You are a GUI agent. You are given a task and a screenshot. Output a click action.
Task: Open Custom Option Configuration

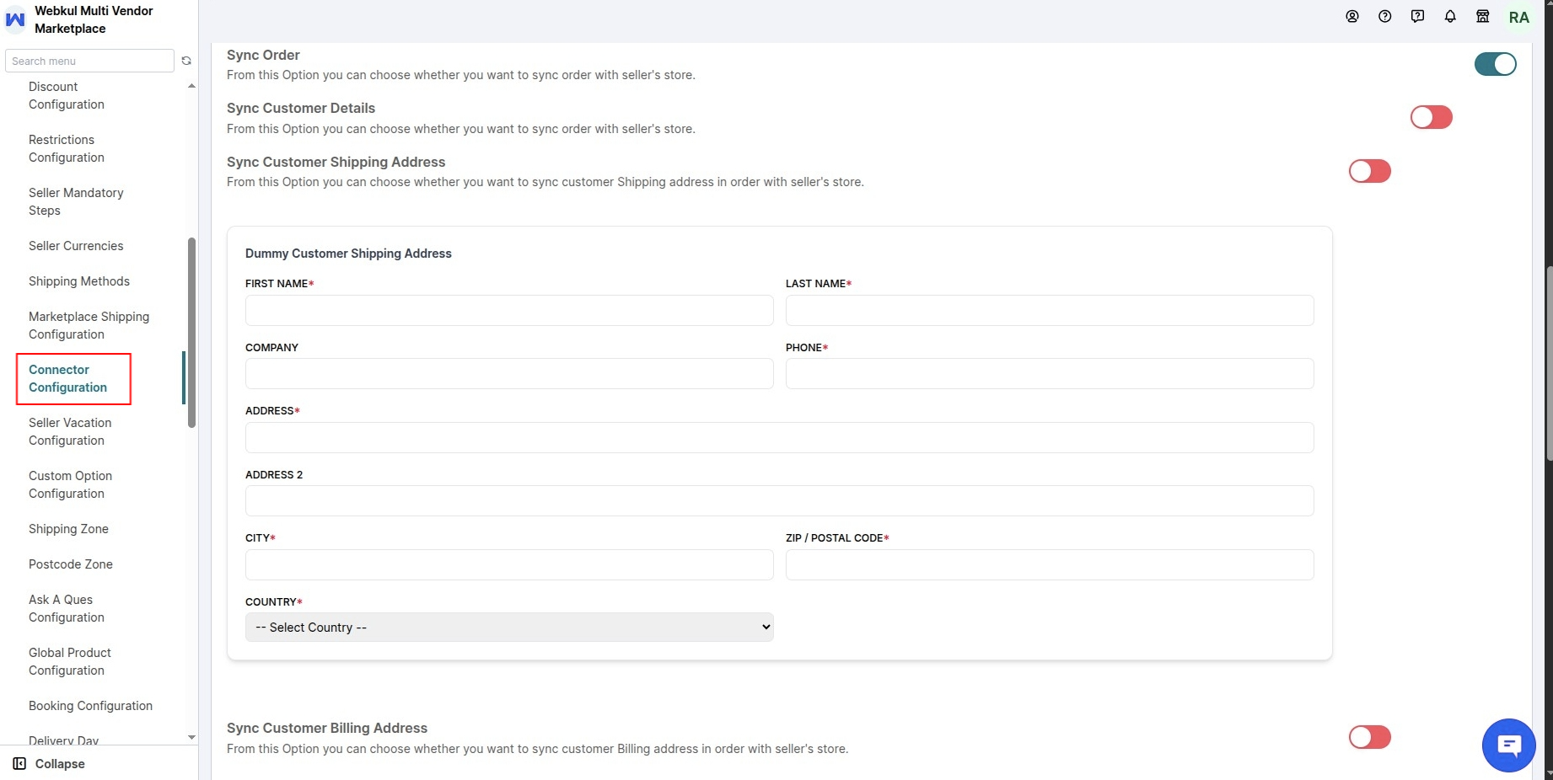coord(71,484)
